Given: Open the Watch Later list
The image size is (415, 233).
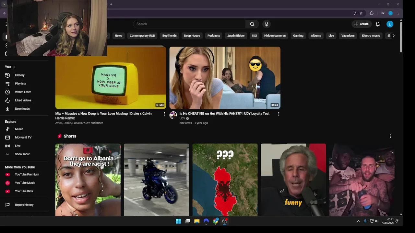Looking at the screenshot, I should (22, 92).
